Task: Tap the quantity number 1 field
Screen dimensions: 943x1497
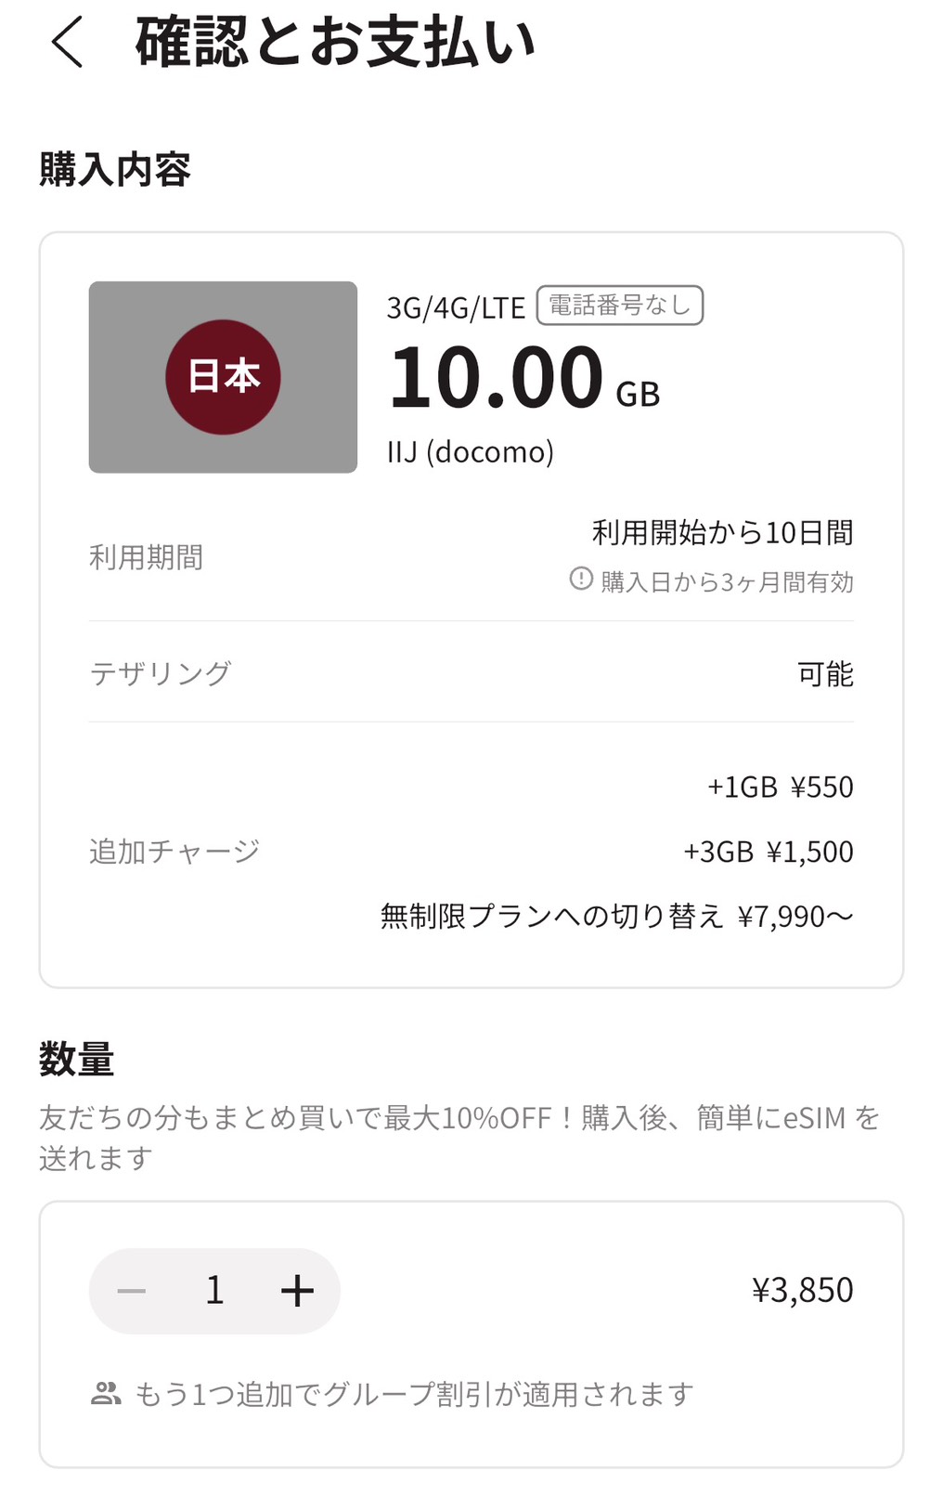Action: (x=214, y=1291)
